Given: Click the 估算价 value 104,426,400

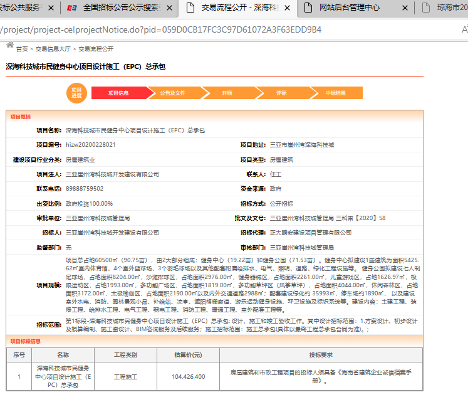Looking at the screenshot, I should click(x=188, y=376).
